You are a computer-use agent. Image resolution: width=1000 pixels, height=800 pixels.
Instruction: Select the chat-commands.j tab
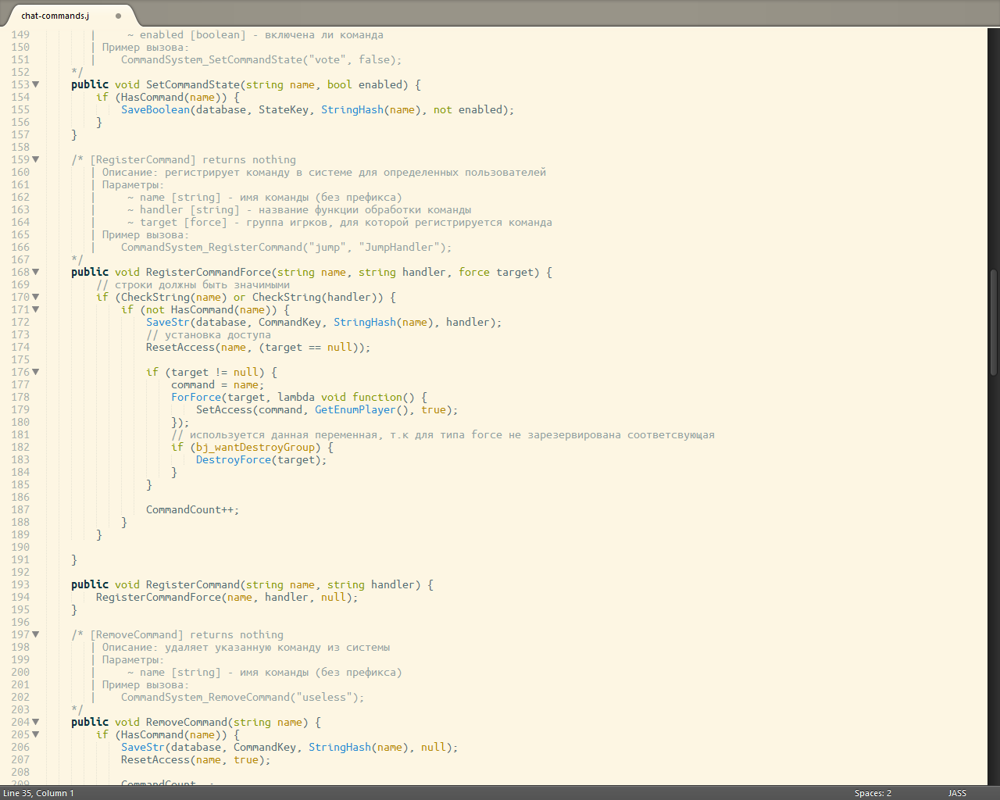click(55, 16)
